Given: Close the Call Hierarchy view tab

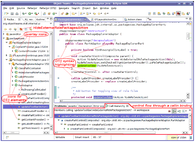Looking at the screenshot, I should [127, 106].
